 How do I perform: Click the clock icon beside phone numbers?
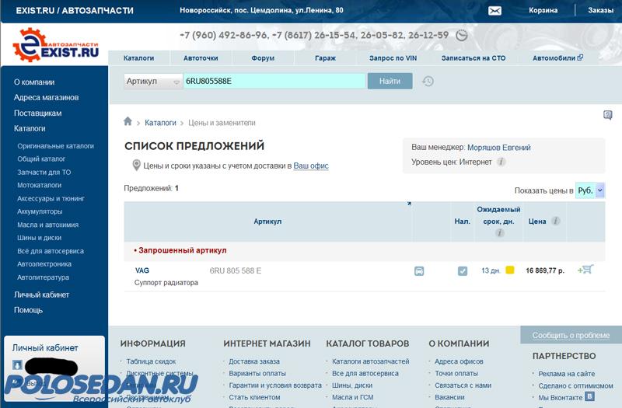pyautogui.click(x=461, y=35)
